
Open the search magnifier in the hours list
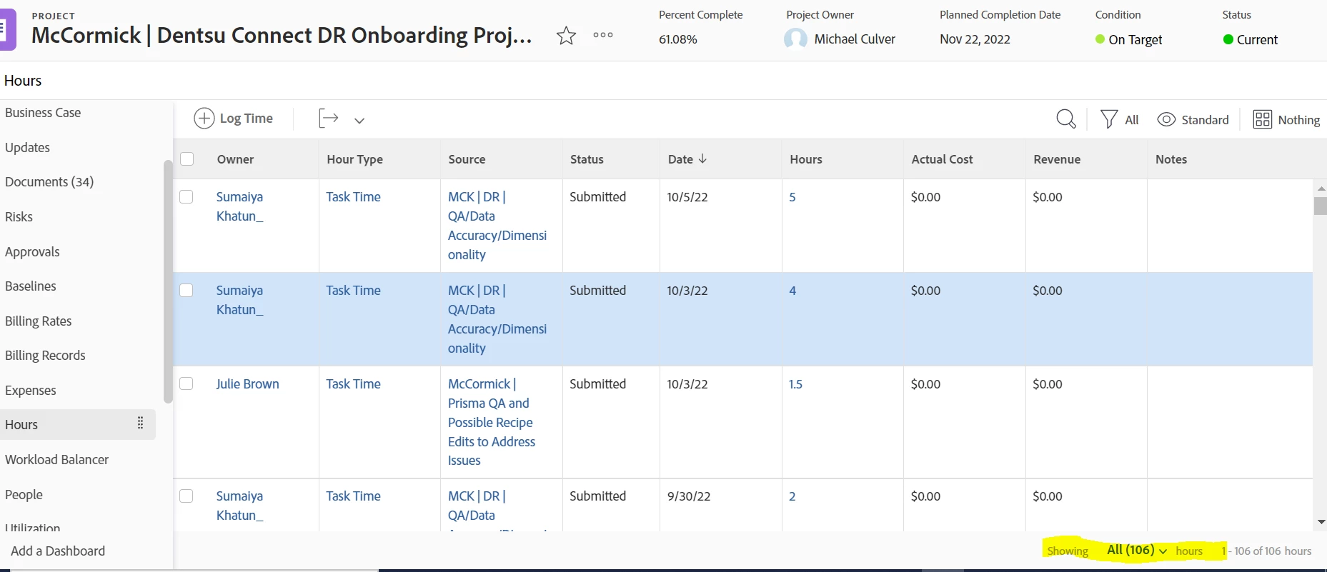pyautogui.click(x=1065, y=119)
